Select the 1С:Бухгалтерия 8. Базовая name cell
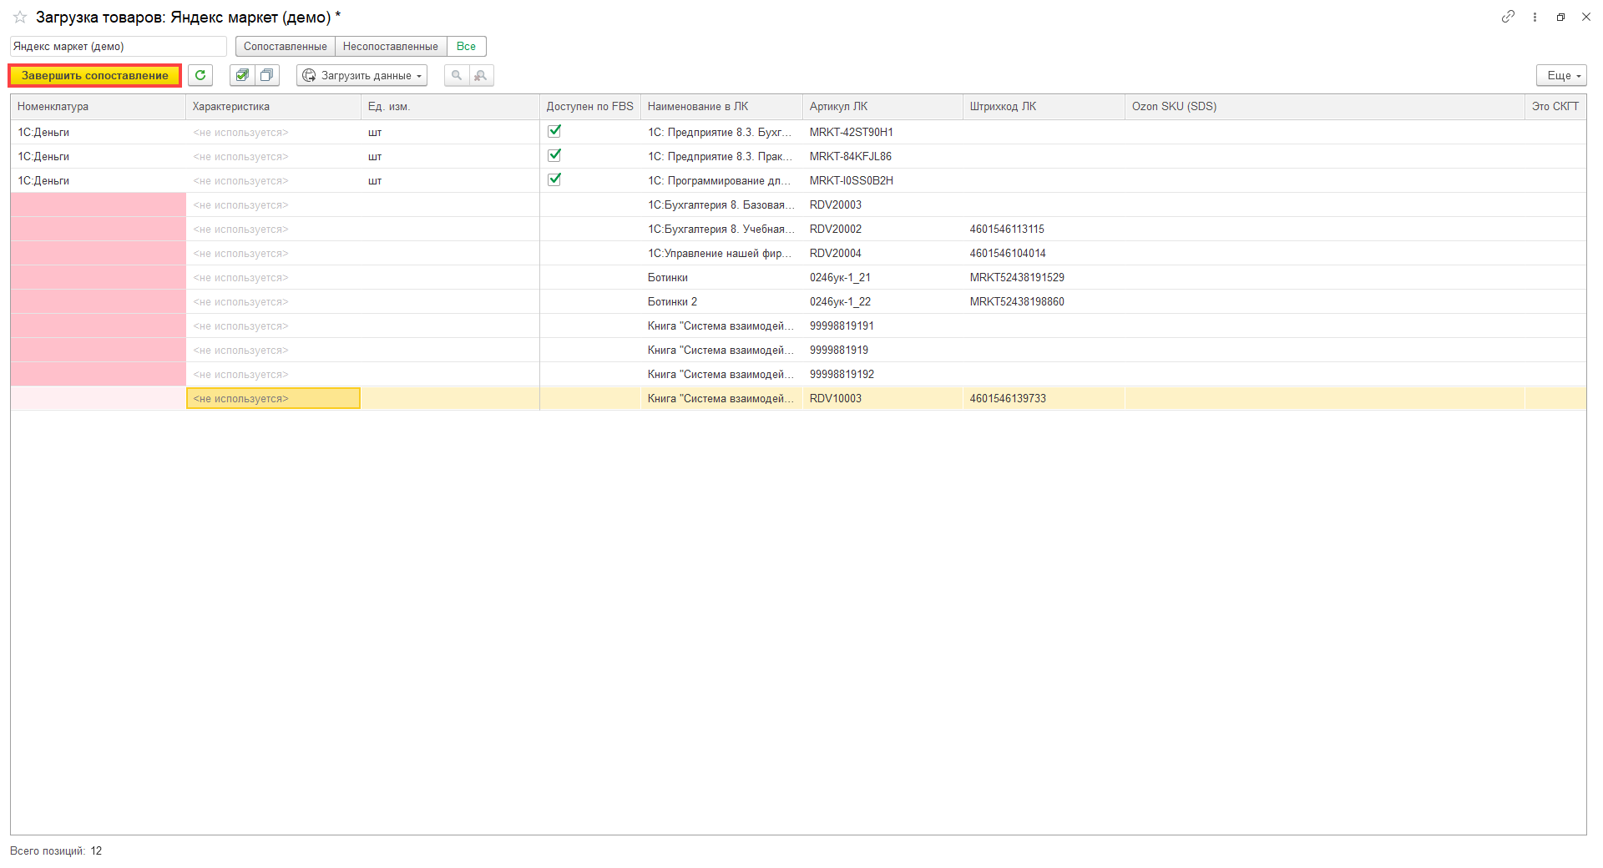The height and width of the screenshot is (868, 1603). click(721, 204)
